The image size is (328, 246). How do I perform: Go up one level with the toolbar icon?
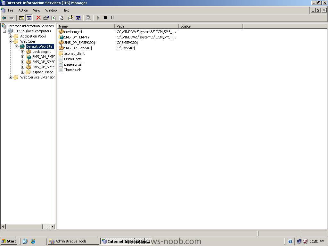[x=21, y=18]
